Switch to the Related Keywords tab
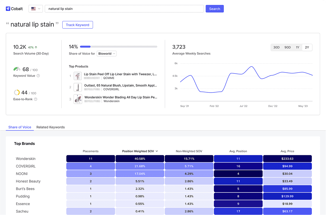This screenshot has height=215, width=326. click(50, 127)
